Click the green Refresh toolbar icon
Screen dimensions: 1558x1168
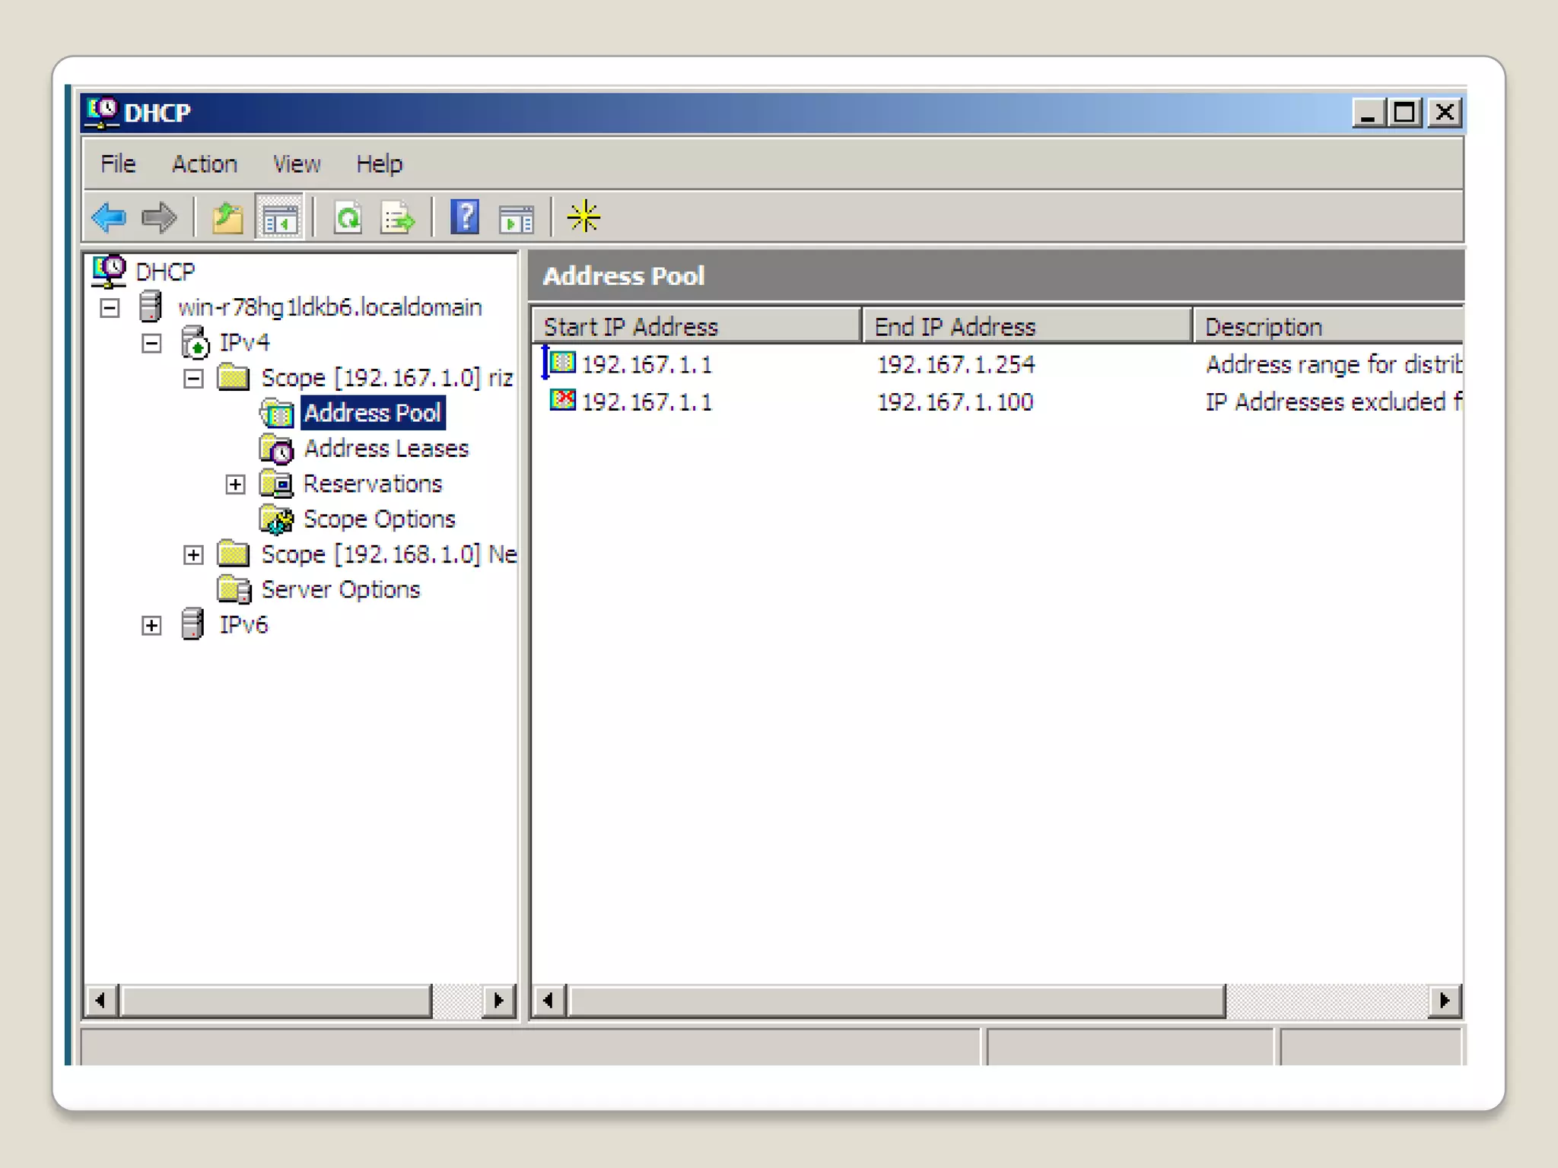click(x=348, y=218)
